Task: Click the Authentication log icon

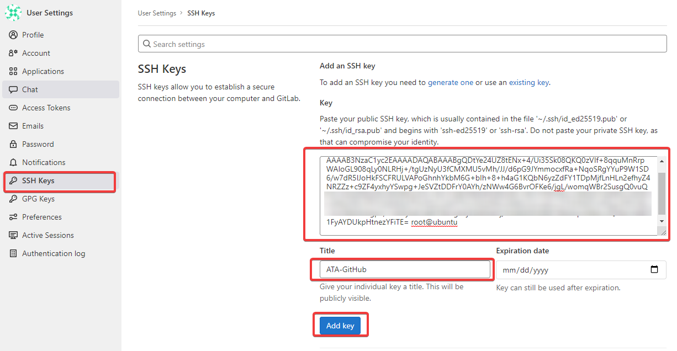Action: pyautogui.click(x=13, y=253)
